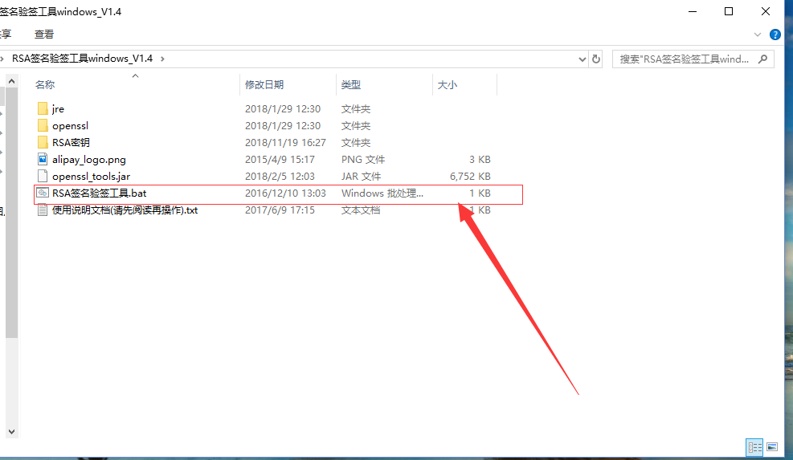This screenshot has width=793, height=460.
Task: Click the openssl_tools.jar file icon
Action: point(43,177)
